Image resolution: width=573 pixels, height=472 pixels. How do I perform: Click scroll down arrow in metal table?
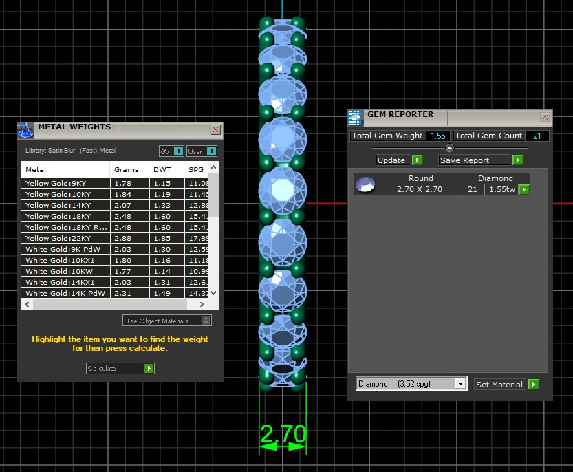(214, 293)
